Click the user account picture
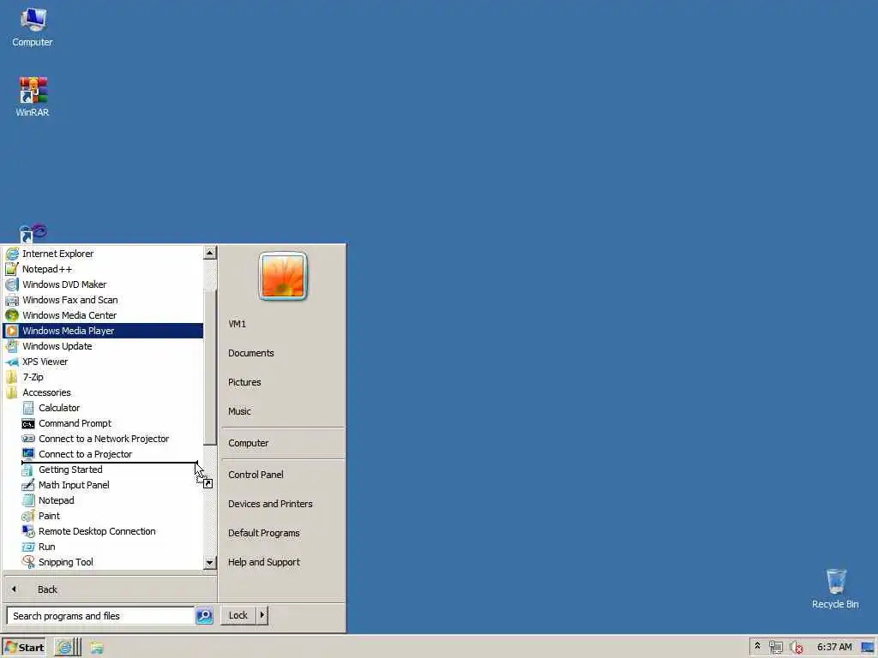This screenshot has width=878, height=658. [283, 277]
